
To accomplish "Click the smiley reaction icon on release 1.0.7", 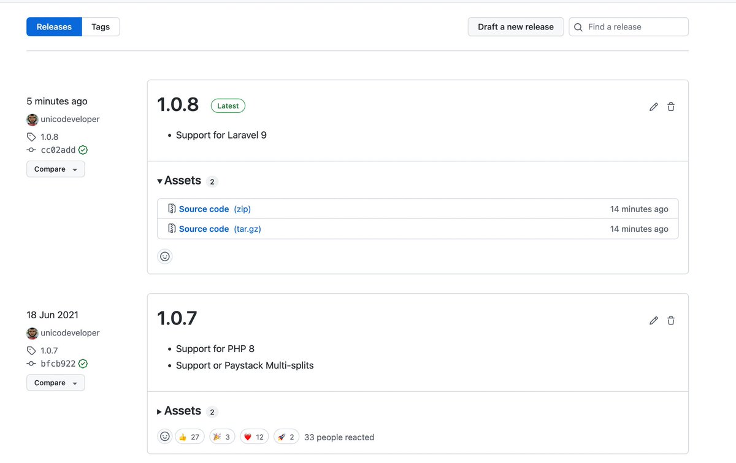I will (x=164, y=436).
